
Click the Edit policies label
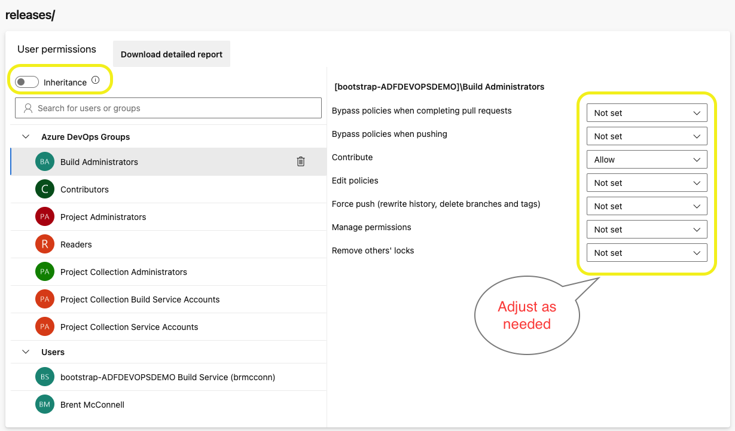[x=355, y=181]
